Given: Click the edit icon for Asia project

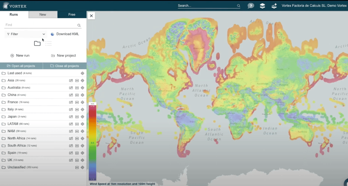Looking at the screenshot, I should [x=71, y=80].
